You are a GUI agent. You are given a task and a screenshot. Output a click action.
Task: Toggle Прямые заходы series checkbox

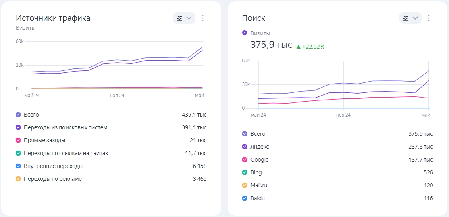coord(18,141)
